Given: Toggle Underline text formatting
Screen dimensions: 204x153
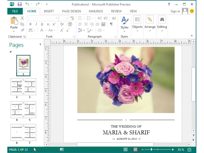Looking at the screenshot, I should [42, 24].
